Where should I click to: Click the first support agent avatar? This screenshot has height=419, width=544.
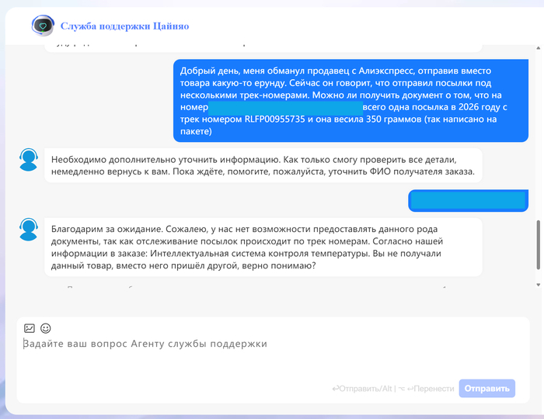coord(29,160)
